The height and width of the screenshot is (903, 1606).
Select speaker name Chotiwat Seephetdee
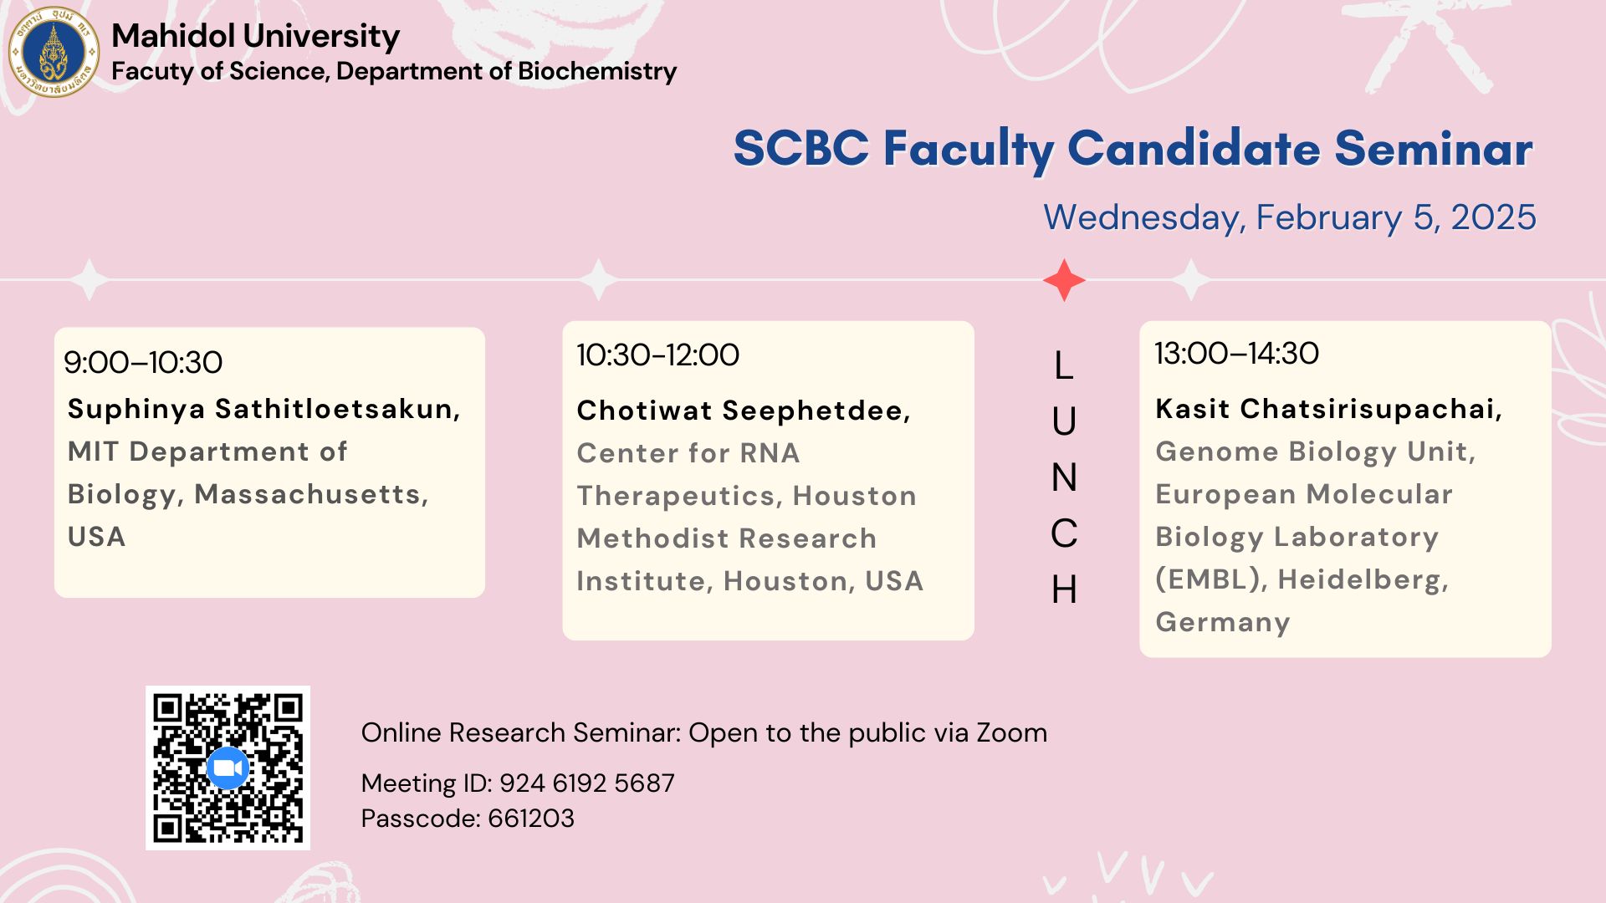click(743, 411)
